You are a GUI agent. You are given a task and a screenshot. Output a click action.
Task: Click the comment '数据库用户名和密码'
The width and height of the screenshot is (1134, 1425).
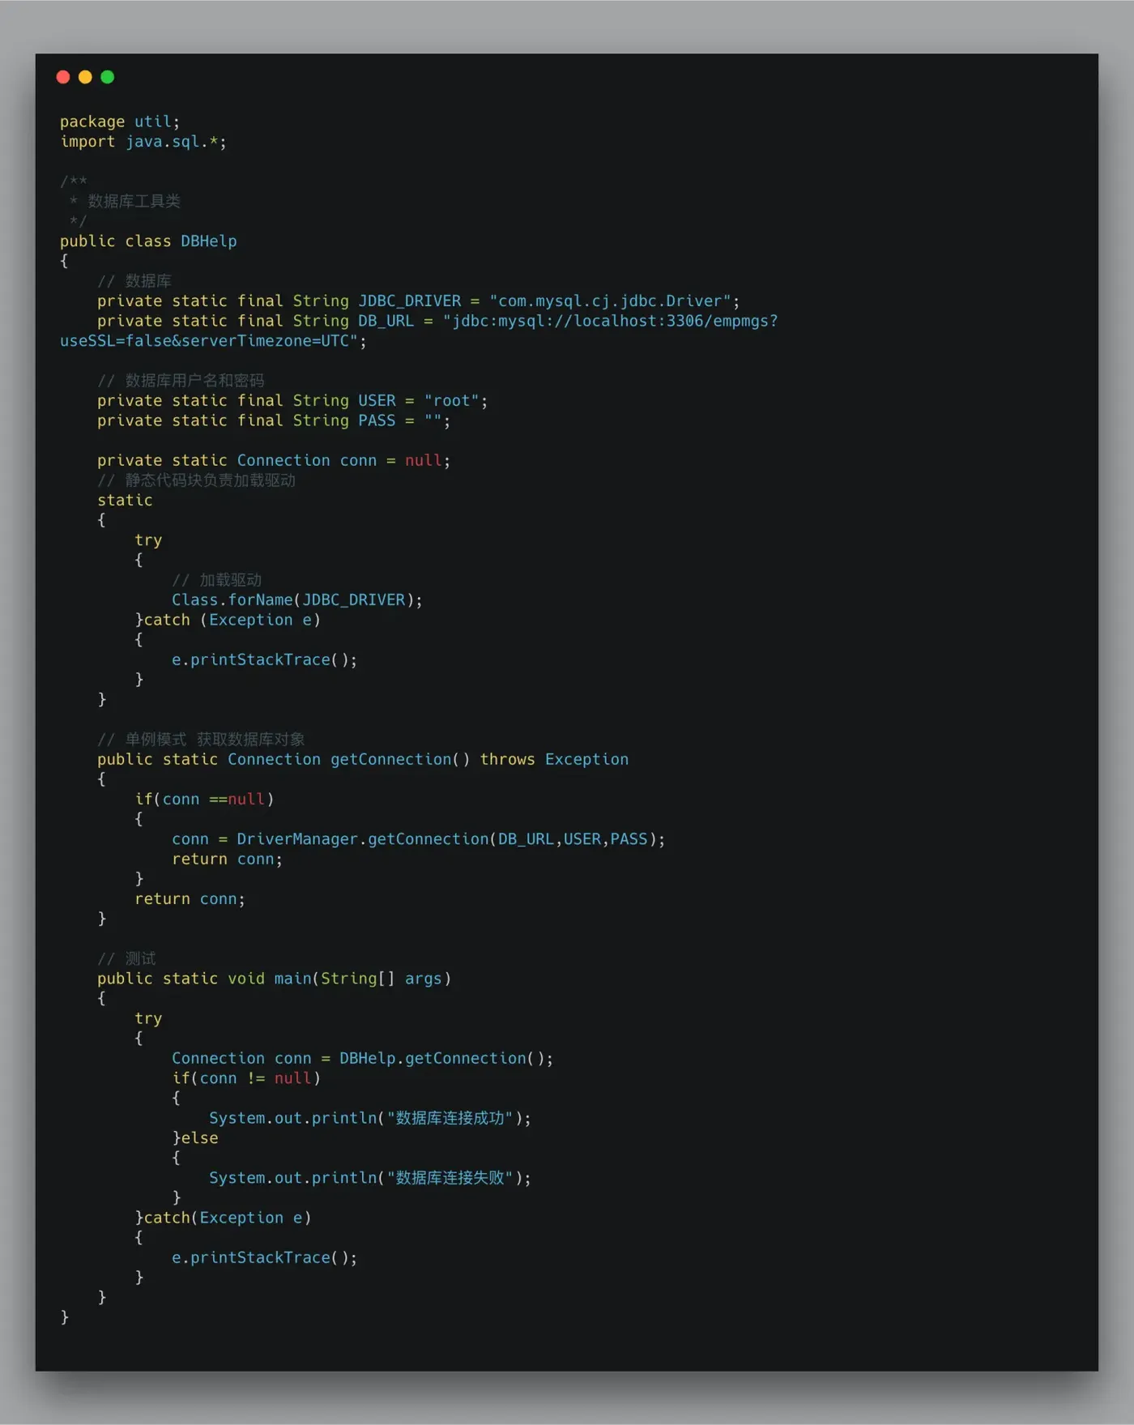point(194,381)
